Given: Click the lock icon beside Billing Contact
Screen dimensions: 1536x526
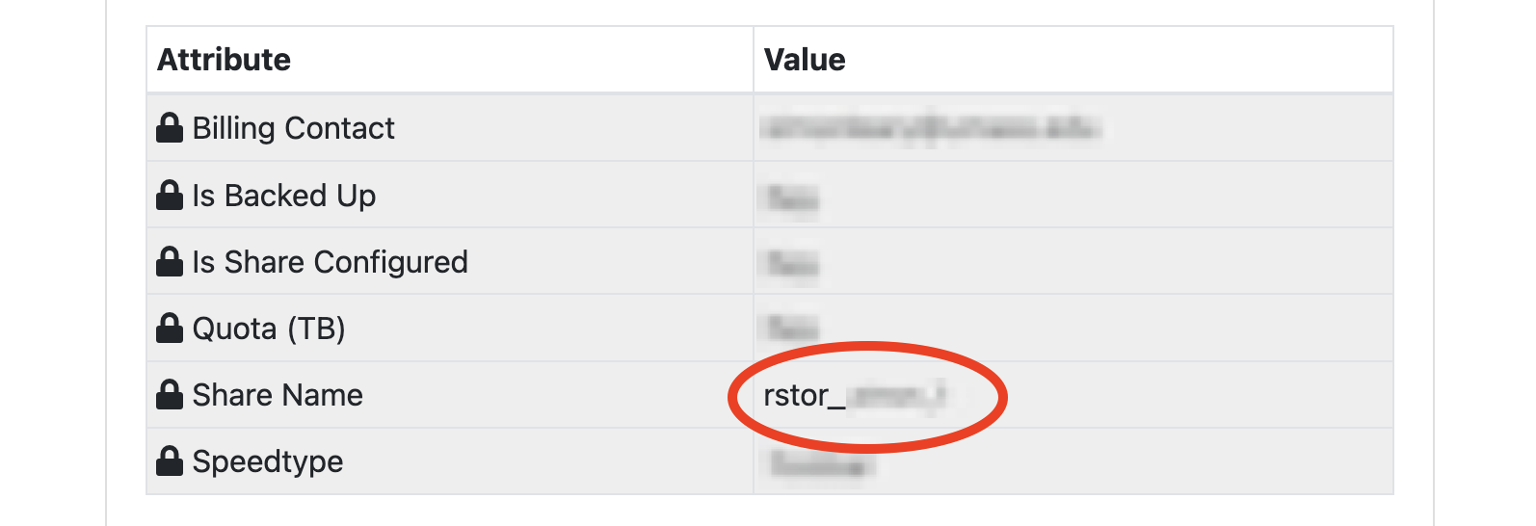Looking at the screenshot, I should pos(170,128).
